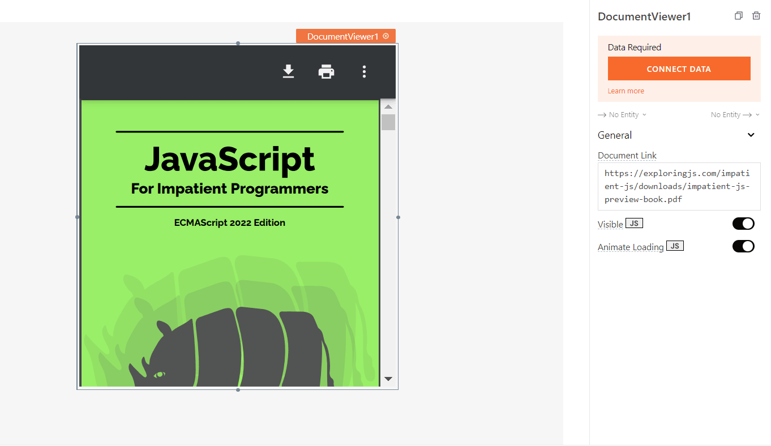Screen dimensions: 771x446
Task: Delete the widget using the trash icon
Action: (x=756, y=16)
